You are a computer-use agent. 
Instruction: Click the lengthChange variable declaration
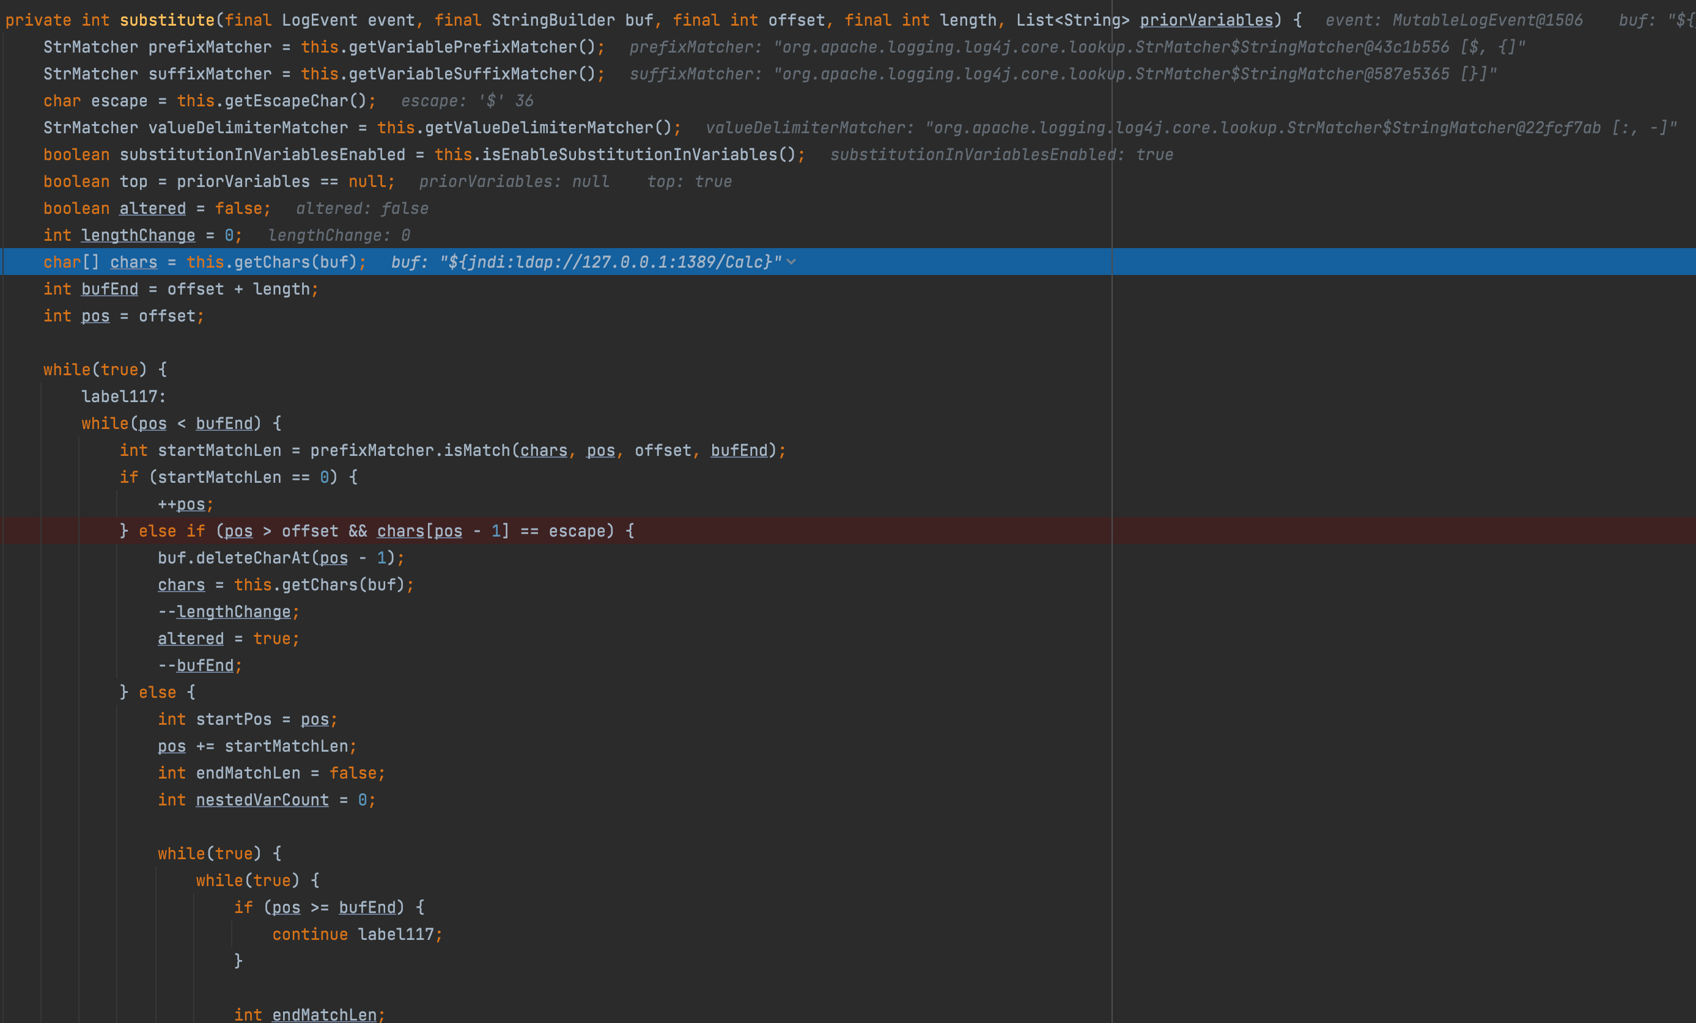click(x=138, y=235)
